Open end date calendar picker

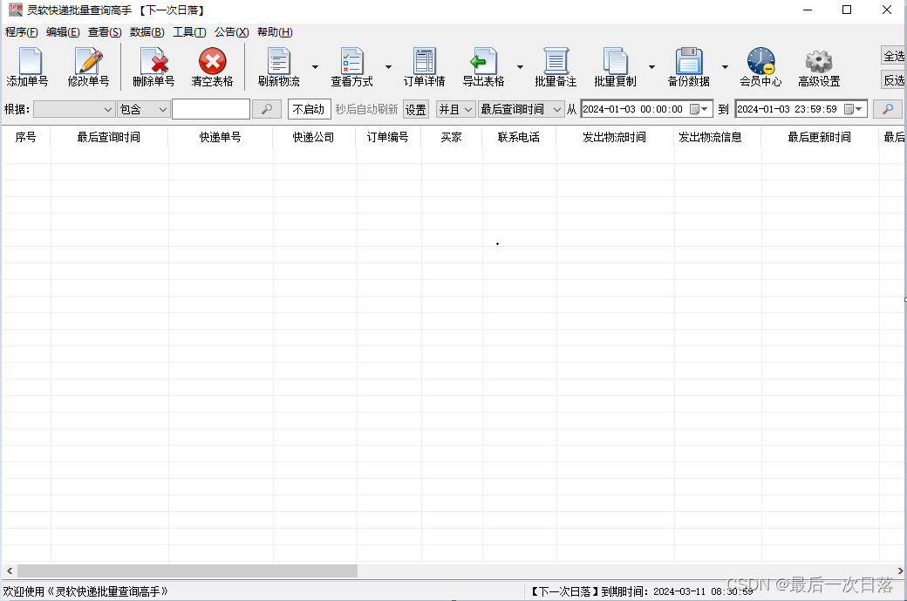pos(853,109)
